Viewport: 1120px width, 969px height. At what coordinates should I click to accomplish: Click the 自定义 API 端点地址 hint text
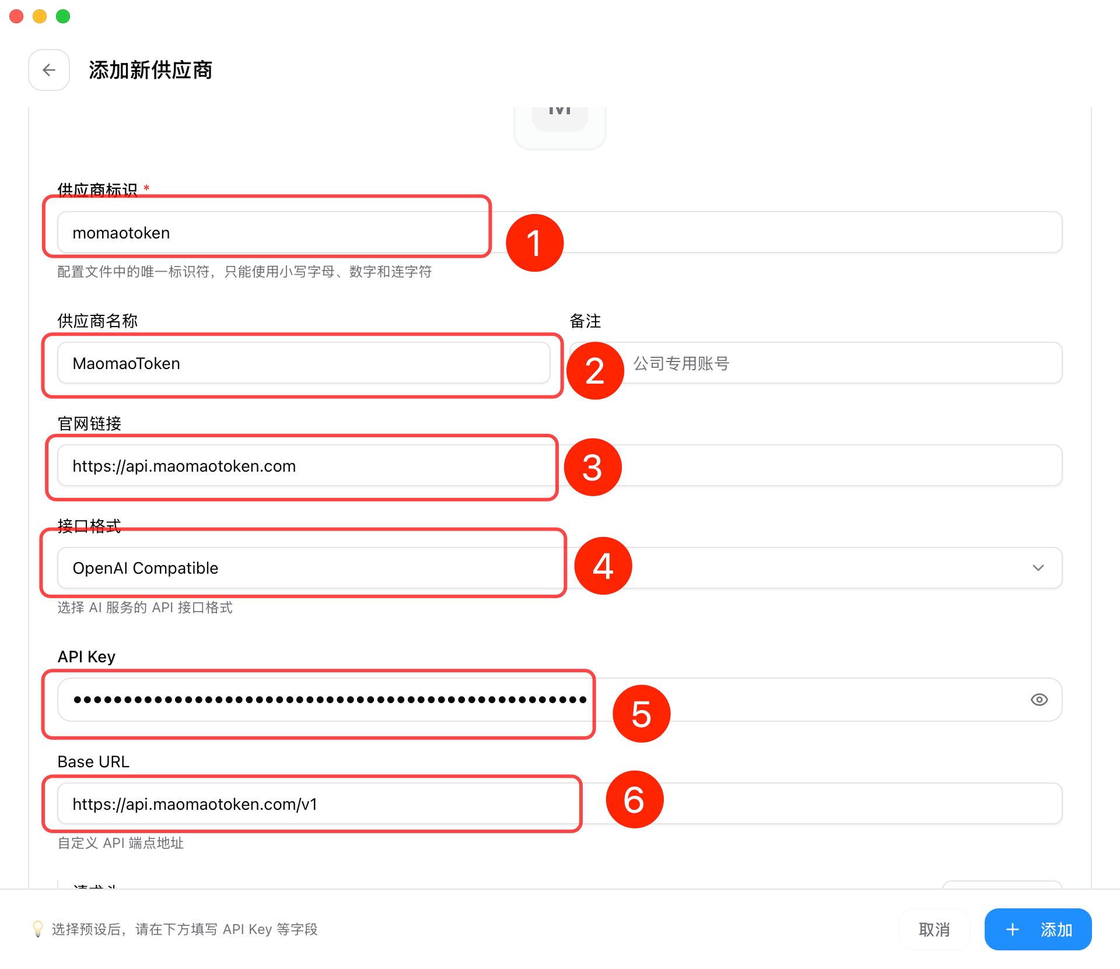[120, 843]
